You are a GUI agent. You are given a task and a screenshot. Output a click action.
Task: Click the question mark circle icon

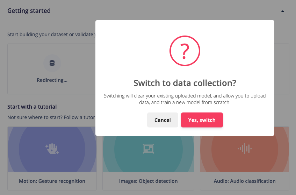(185, 51)
